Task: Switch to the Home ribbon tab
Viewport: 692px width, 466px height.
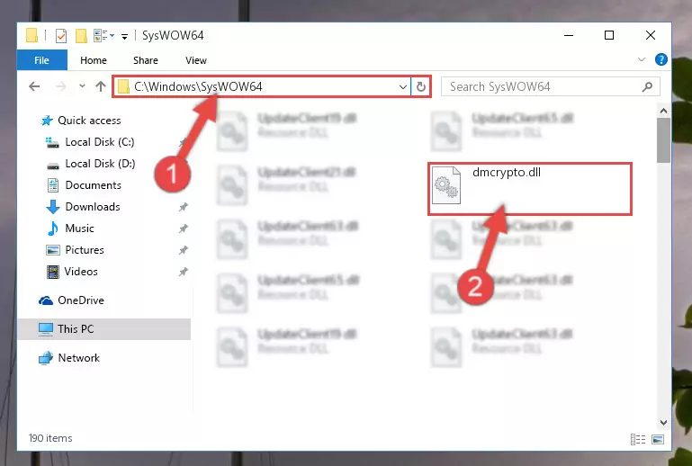Action: tap(93, 60)
